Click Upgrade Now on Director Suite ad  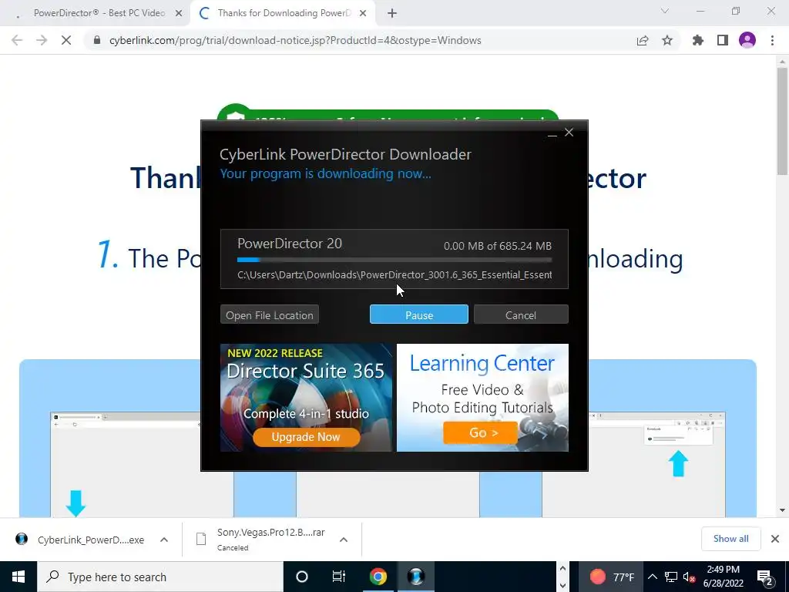click(x=306, y=436)
